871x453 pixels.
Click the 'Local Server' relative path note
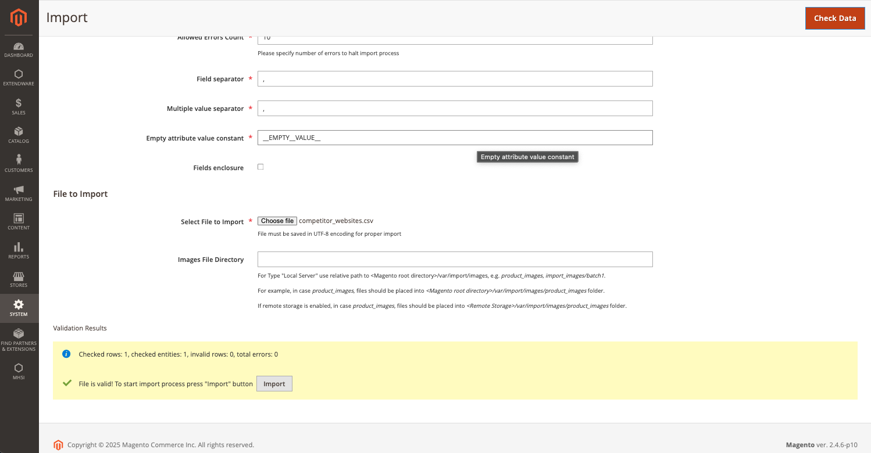(431, 276)
